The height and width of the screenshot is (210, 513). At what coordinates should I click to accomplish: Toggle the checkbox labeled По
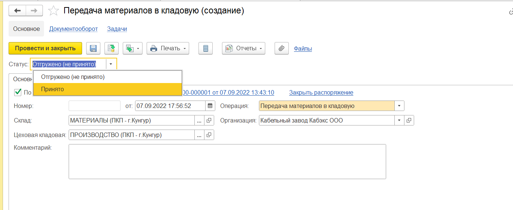coord(18,92)
